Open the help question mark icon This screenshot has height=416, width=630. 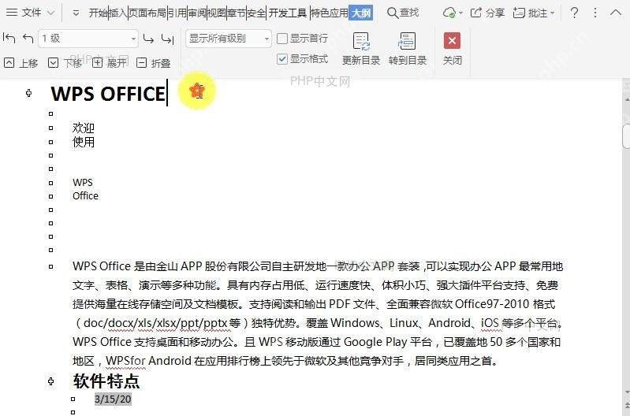pos(574,13)
